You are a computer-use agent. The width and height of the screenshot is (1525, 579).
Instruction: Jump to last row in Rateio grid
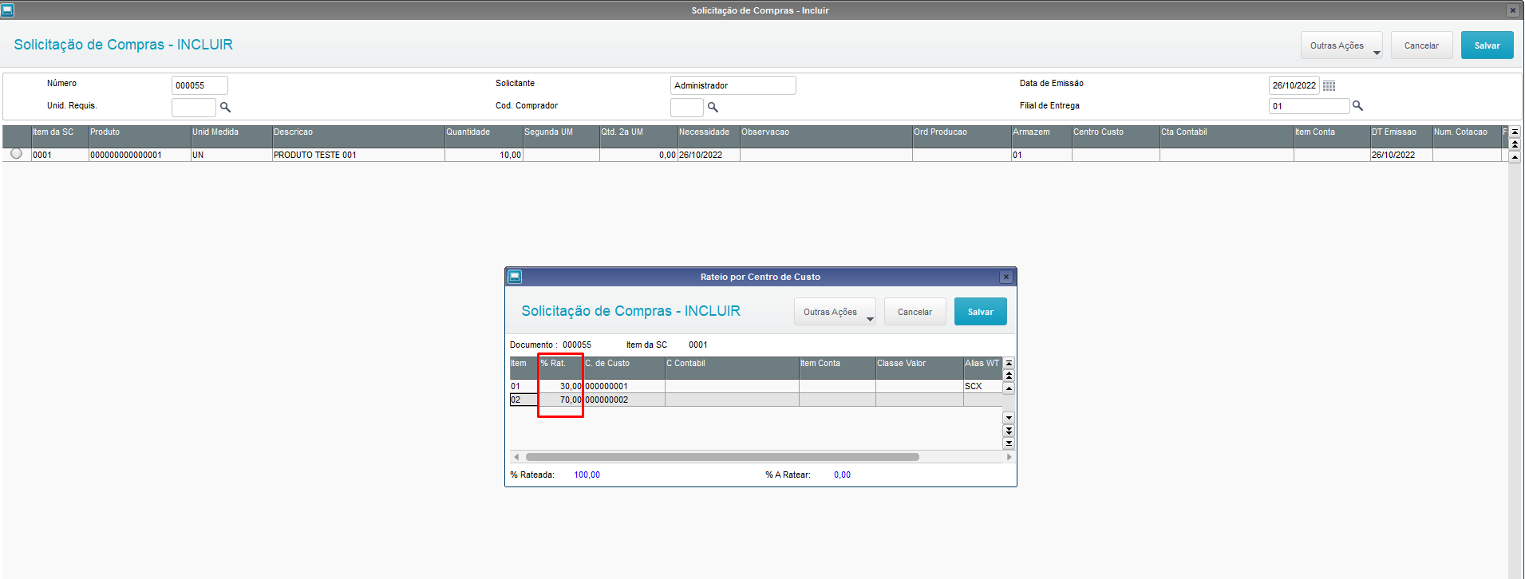[x=1009, y=443]
